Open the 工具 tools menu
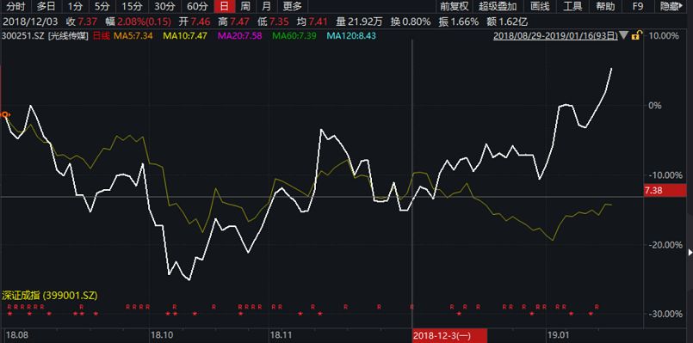 [572, 6]
